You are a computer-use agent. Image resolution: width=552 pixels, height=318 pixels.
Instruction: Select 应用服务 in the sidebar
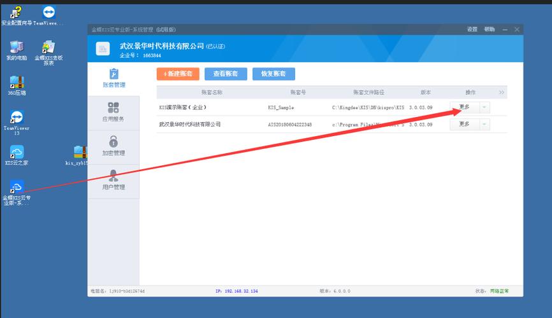[113, 113]
